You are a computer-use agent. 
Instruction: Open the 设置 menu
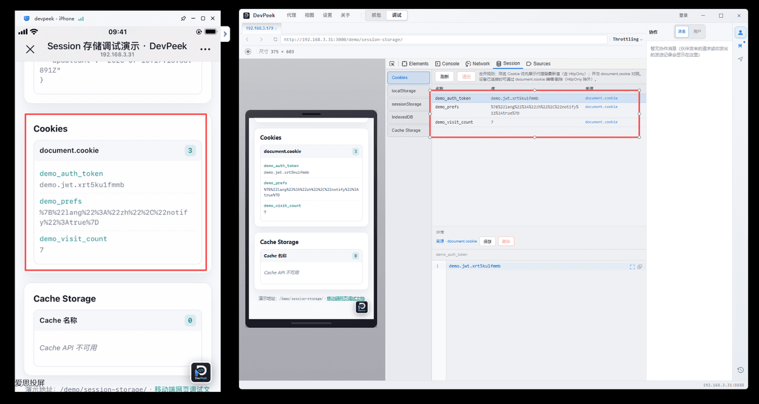[x=327, y=15]
